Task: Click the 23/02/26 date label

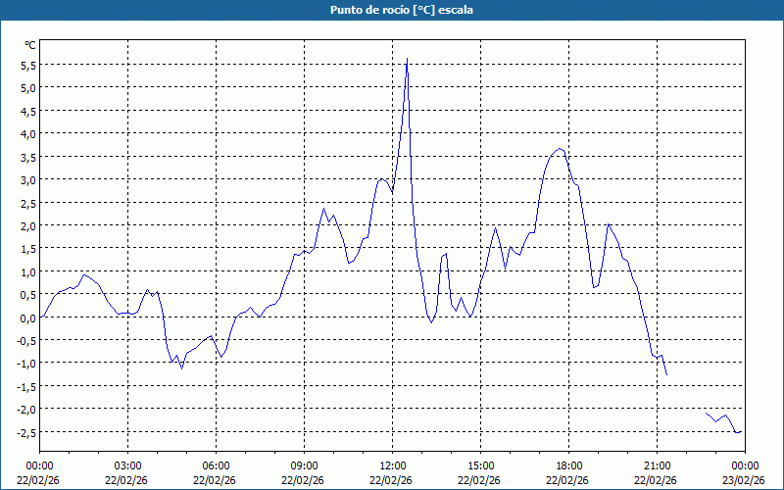Action: coord(744,480)
